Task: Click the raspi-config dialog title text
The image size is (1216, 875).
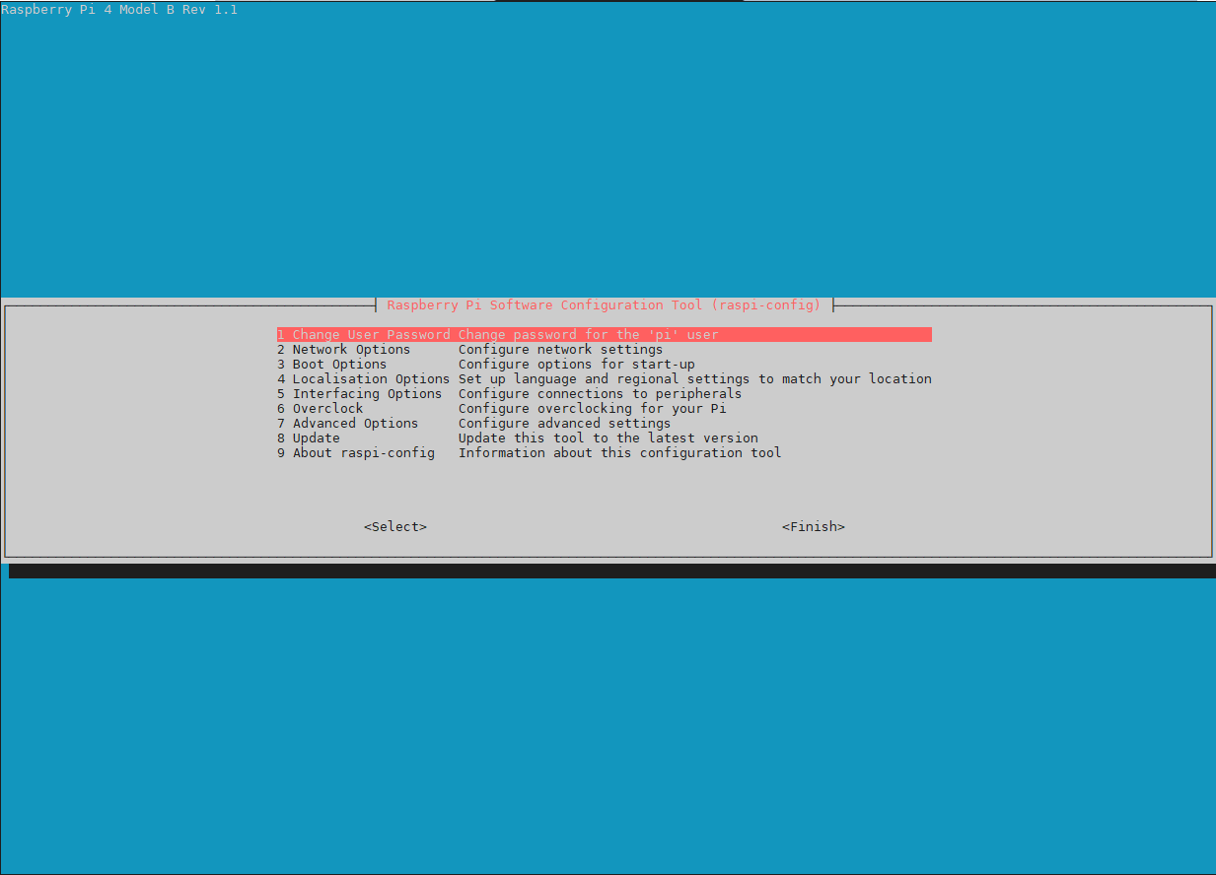Action: coord(604,305)
